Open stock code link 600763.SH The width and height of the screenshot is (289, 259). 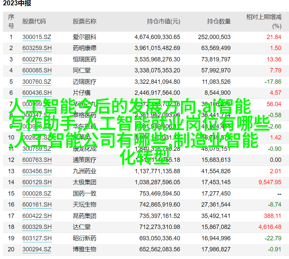tap(37, 160)
